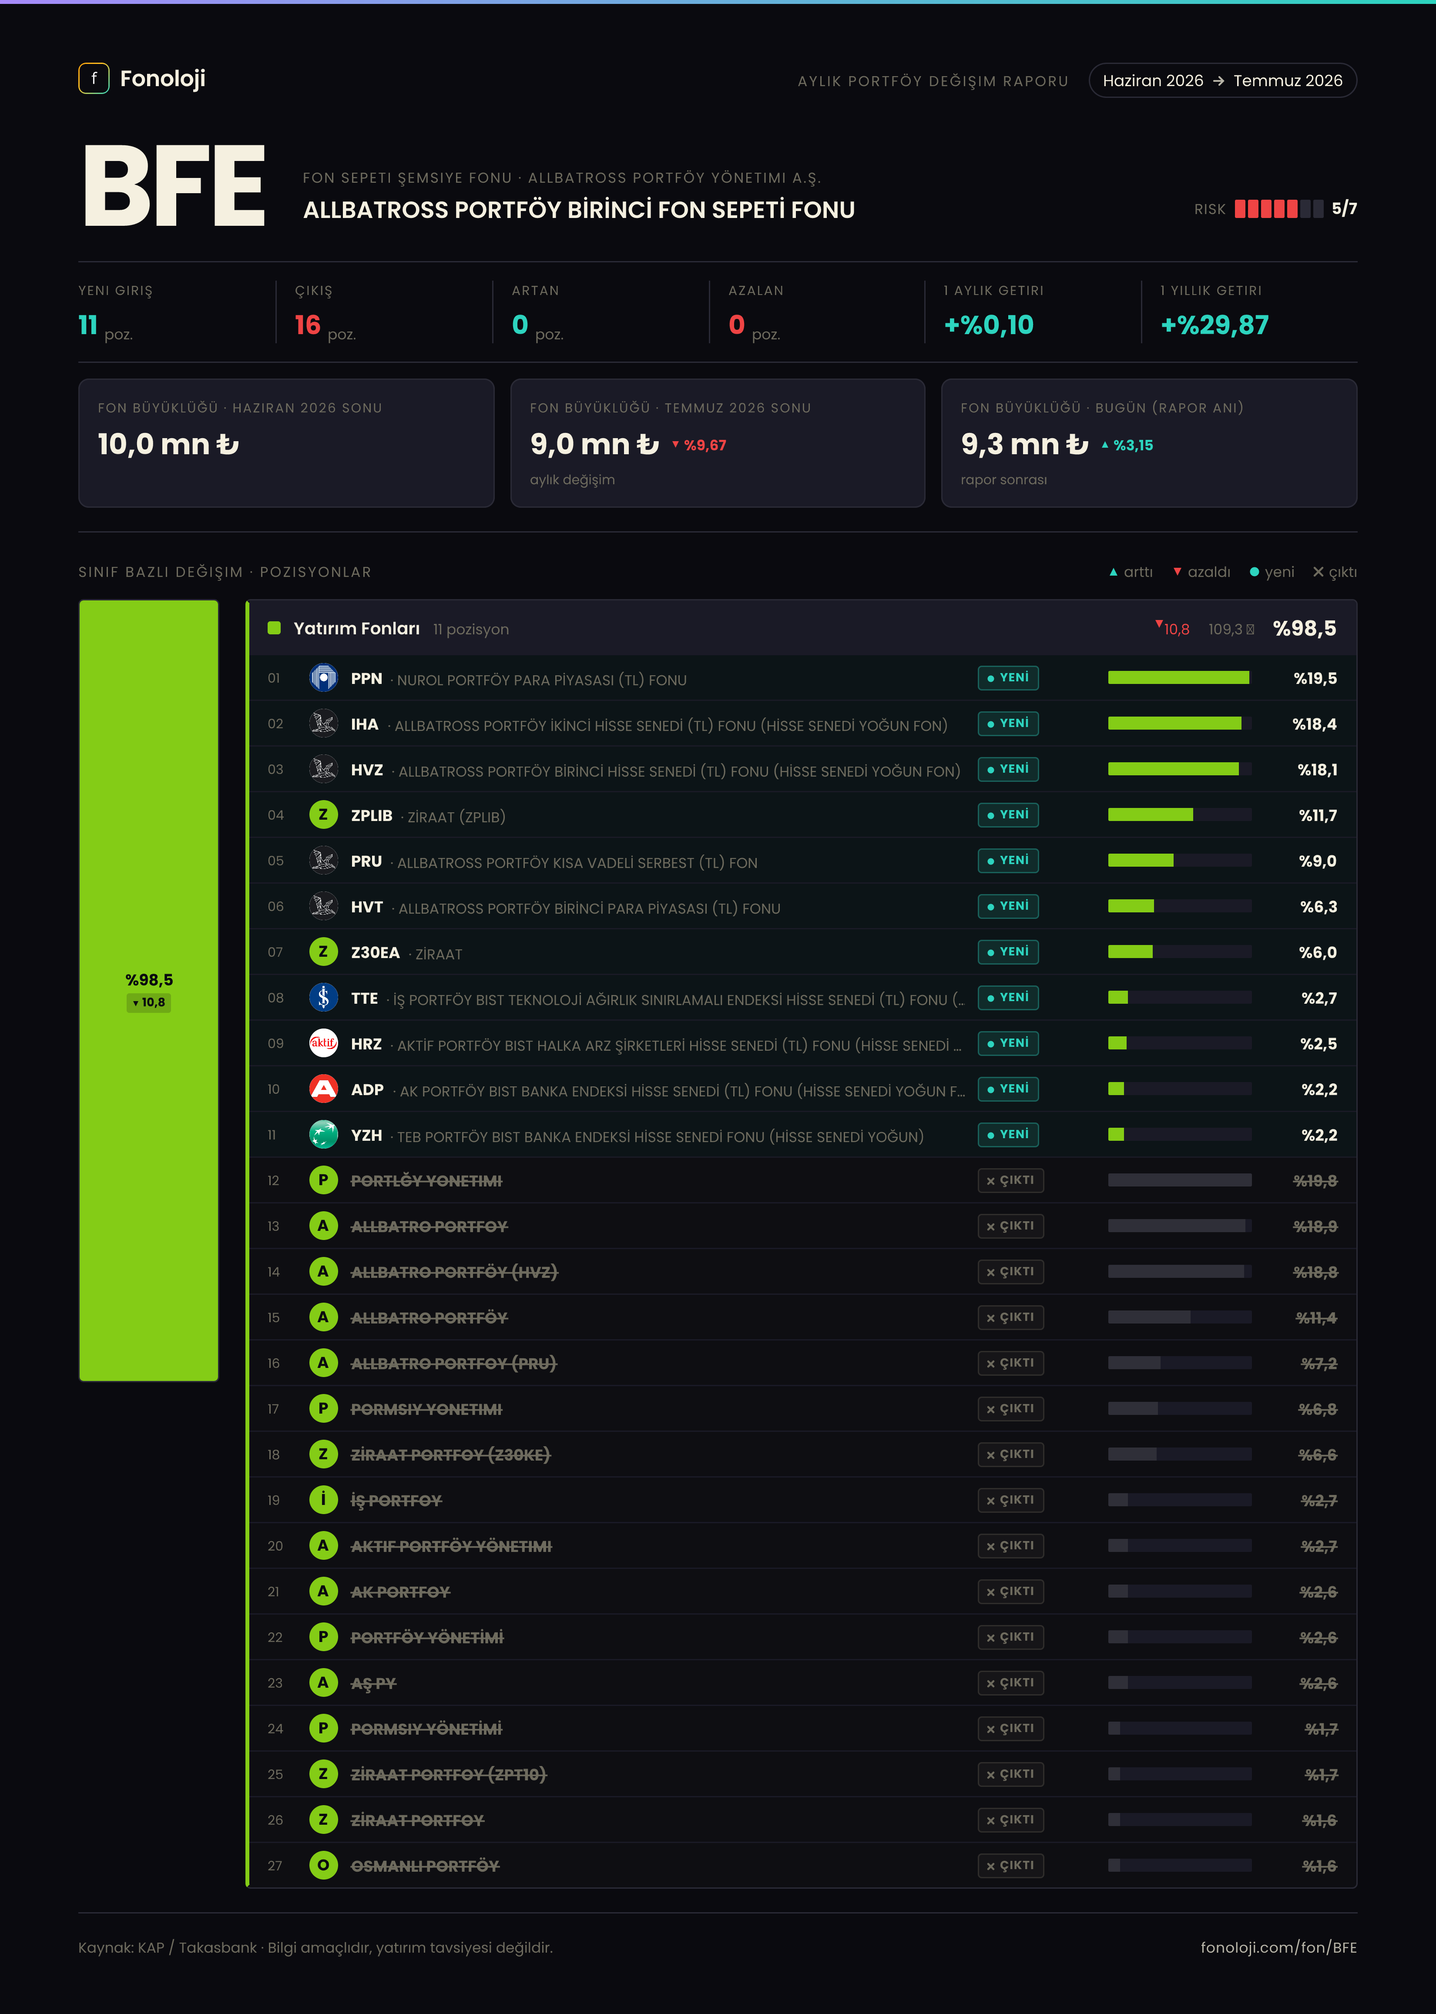Click the A icon for AKTIF PORTFÖY YÖNETIMI
Viewport: 1436px width, 2014px height.
click(324, 1546)
